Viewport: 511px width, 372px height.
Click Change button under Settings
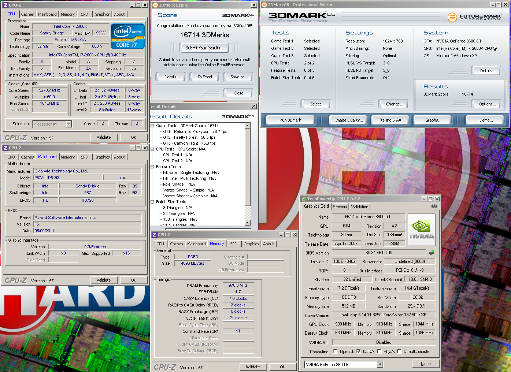[x=395, y=104]
